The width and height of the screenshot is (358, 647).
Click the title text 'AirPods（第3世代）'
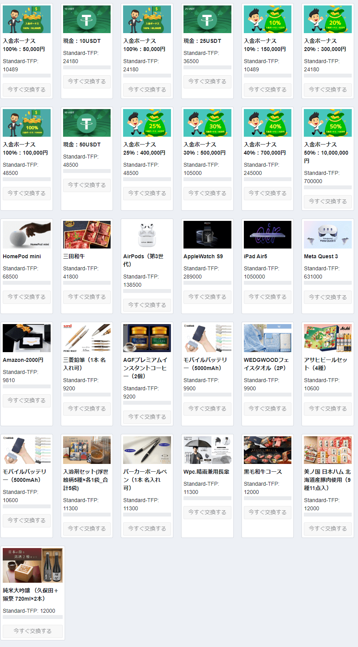143,260
